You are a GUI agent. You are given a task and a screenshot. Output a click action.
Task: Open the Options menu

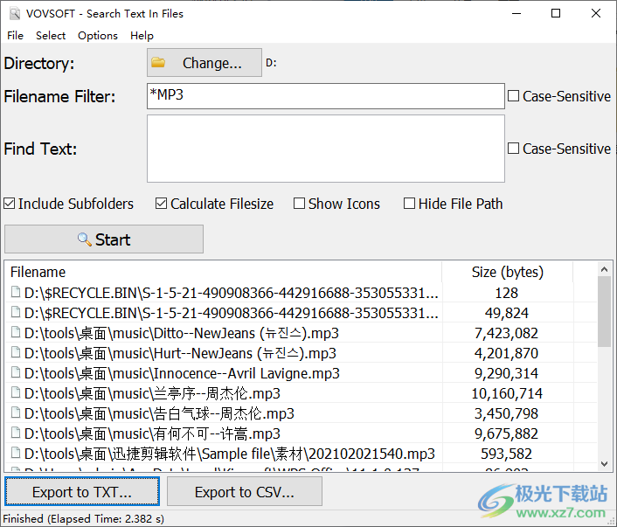[x=98, y=36]
